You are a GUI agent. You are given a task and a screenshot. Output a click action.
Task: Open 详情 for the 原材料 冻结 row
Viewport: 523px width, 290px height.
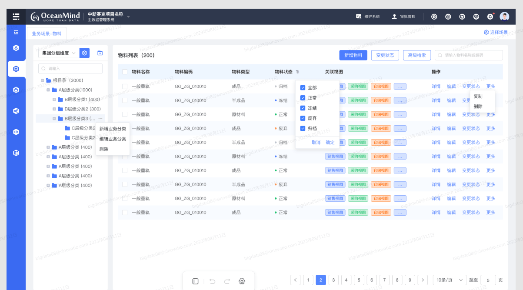coord(436,157)
